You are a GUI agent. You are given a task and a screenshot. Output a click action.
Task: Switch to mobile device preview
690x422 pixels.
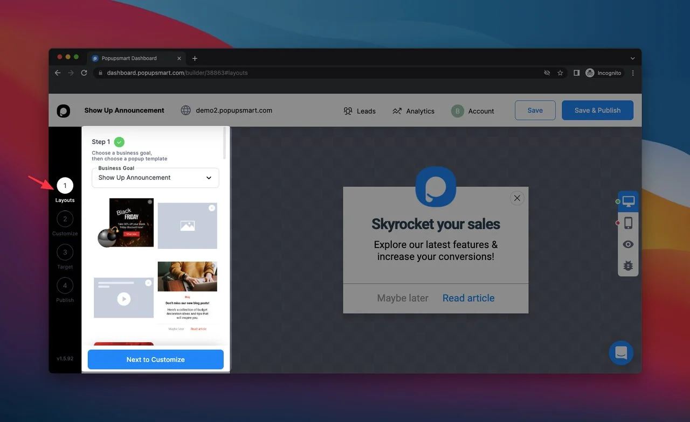click(628, 223)
